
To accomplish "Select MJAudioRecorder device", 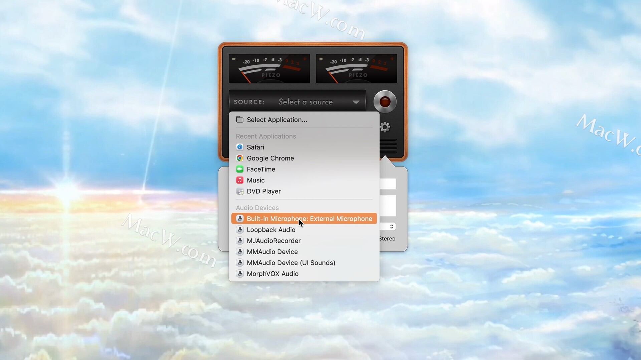I will (304, 241).
